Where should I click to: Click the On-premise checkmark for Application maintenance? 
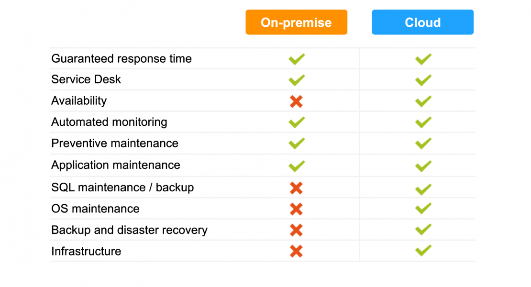pos(297,166)
